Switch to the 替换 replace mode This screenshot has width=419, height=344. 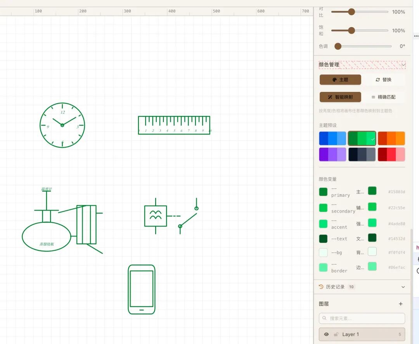coord(383,80)
